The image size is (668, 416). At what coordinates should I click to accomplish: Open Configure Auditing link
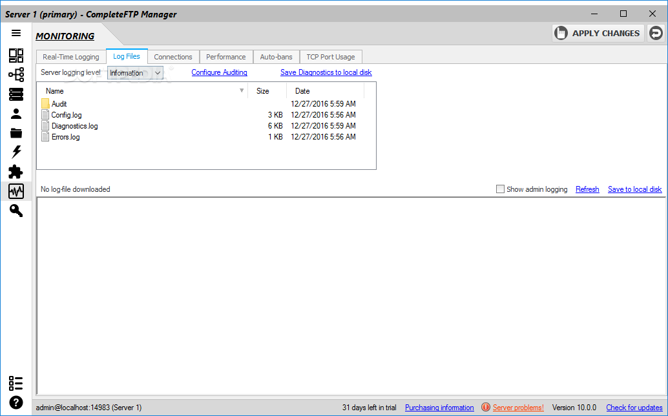(x=219, y=72)
